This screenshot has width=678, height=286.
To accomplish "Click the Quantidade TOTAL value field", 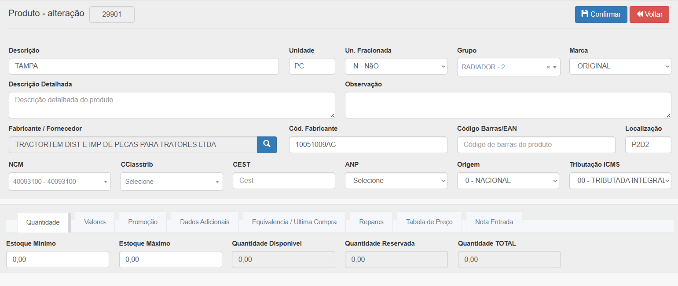I will (509, 259).
